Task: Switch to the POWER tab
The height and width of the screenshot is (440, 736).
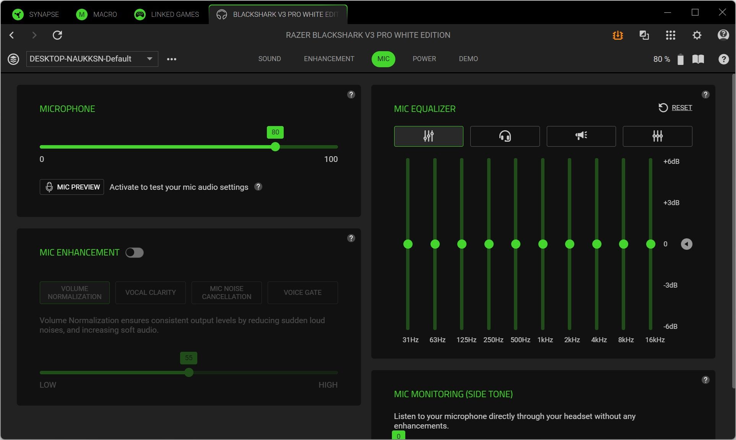Action: point(424,59)
